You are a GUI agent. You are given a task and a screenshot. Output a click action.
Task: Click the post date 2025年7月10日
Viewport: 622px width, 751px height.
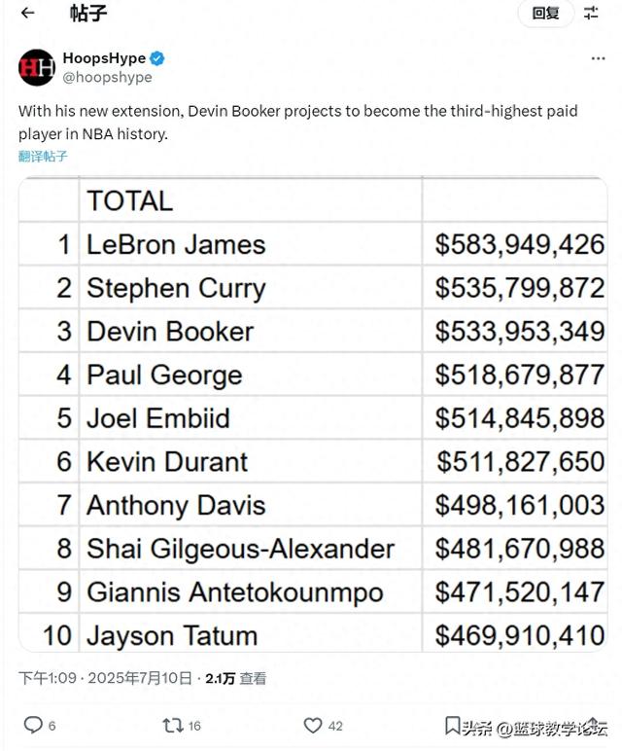(140, 678)
